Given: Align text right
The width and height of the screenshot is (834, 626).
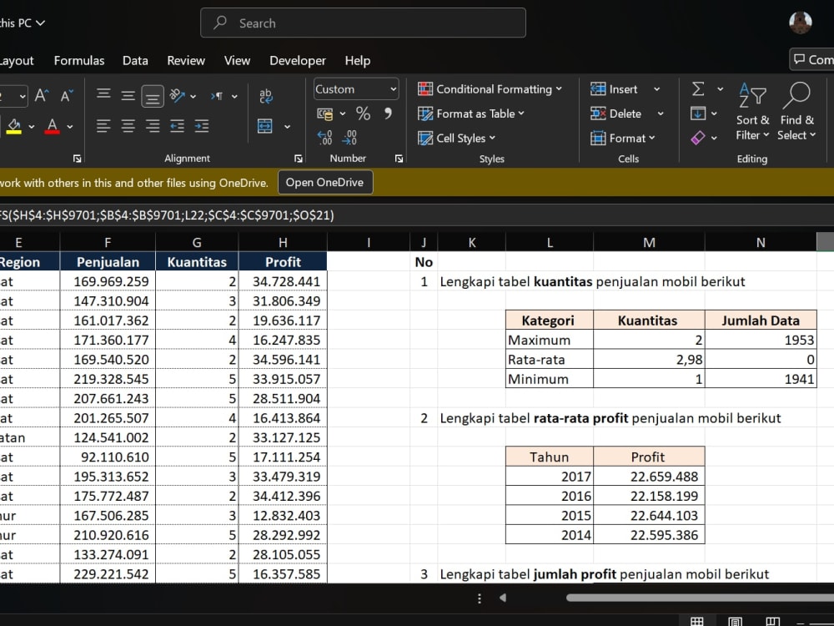Looking at the screenshot, I should coord(152,126).
